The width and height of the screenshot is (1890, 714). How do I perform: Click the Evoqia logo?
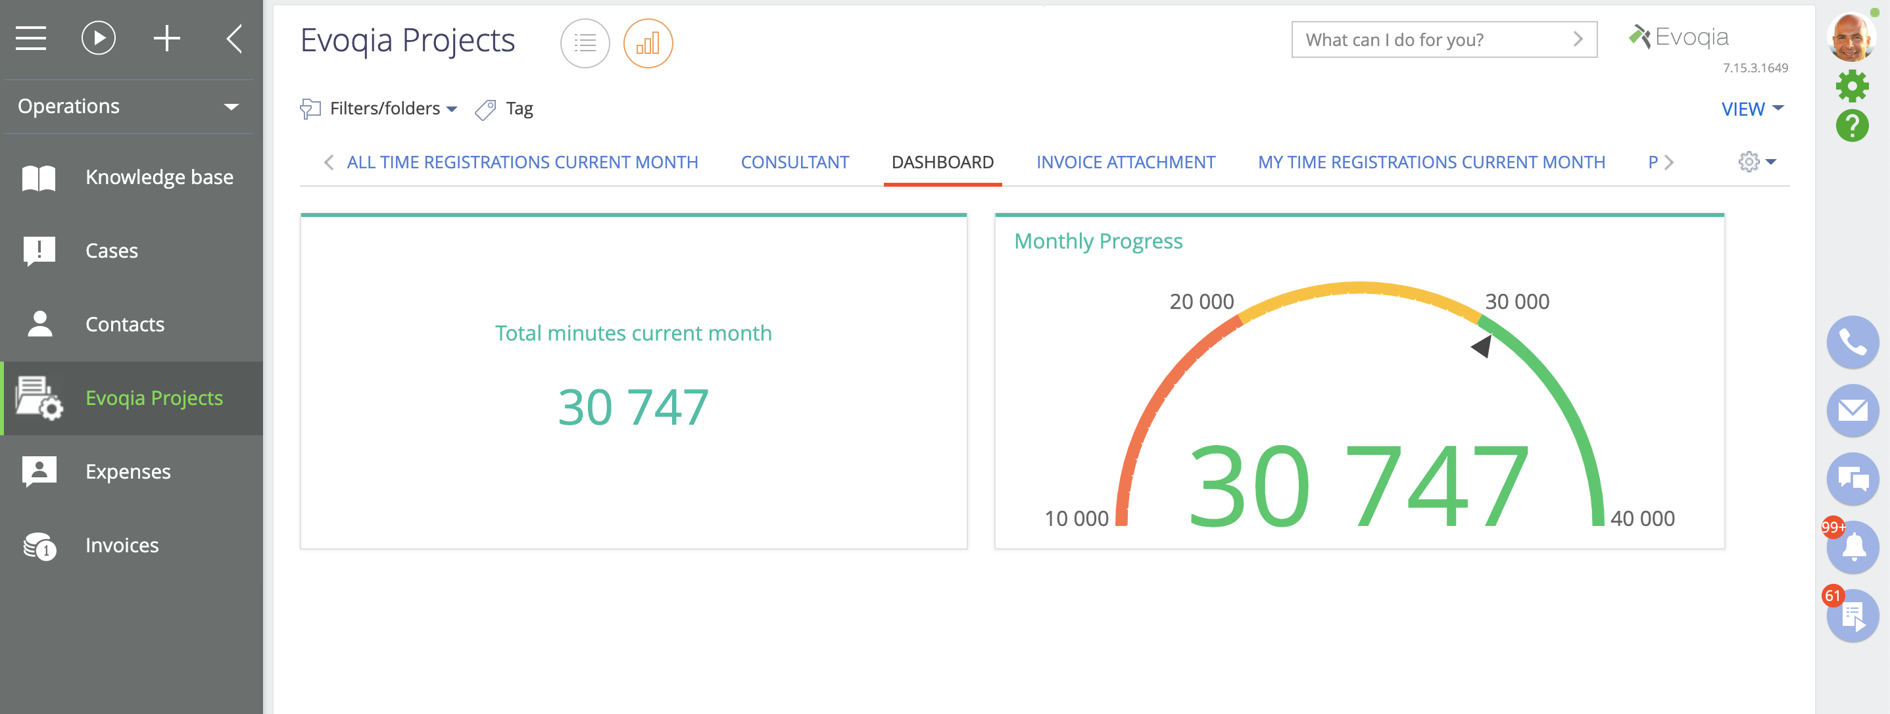point(1679,37)
